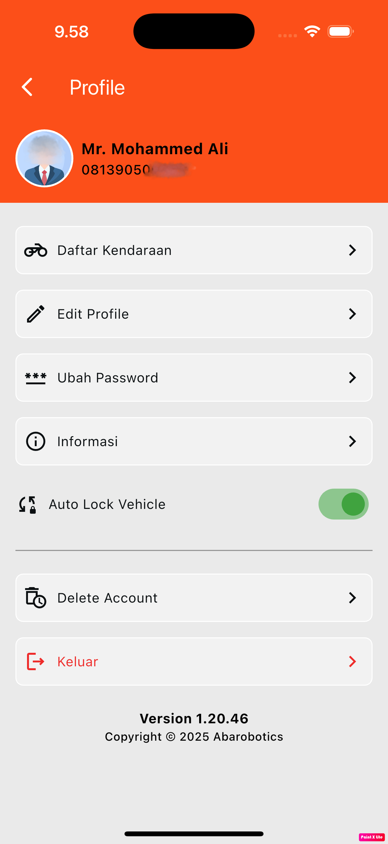
Task: Click the red chevron next to Keluar
Action: 352,661
